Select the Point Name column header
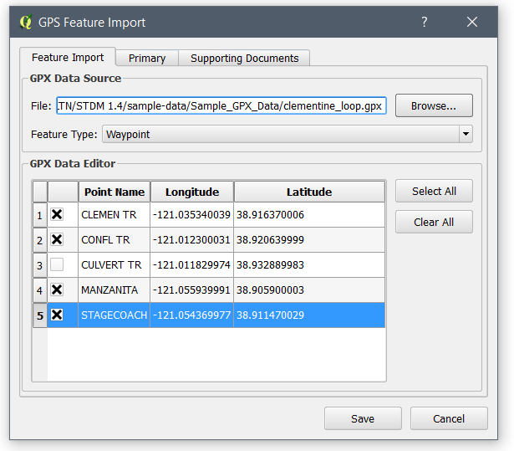Screen dimensions: 514x451 click(x=114, y=192)
